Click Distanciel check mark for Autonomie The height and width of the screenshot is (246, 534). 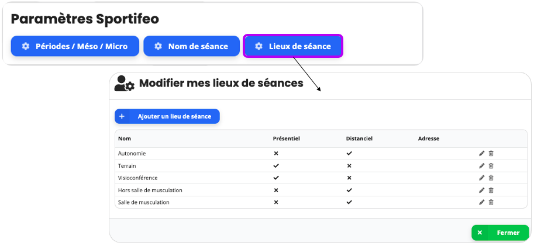pos(349,154)
